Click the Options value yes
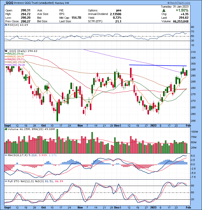The height and width of the screenshot is (210, 202). tap(119, 10)
